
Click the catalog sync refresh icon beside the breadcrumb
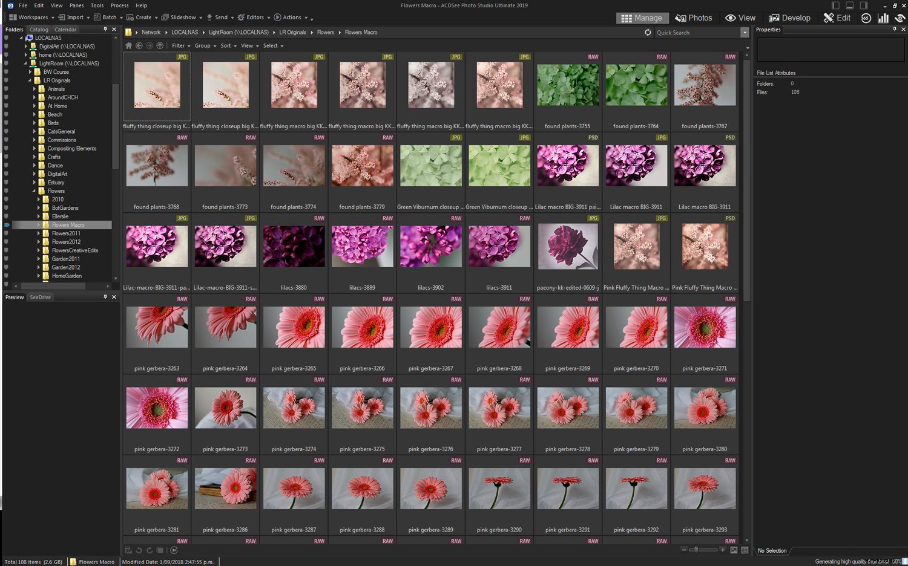click(x=648, y=32)
